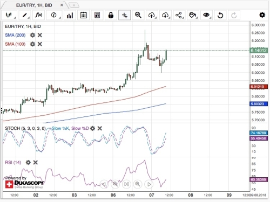Open the chart type candlestick selector

tap(9, 15)
